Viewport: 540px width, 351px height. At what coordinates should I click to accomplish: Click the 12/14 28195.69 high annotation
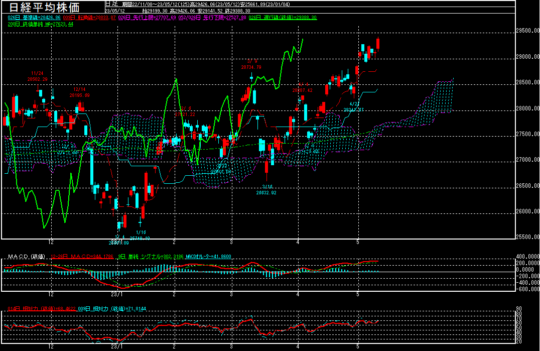[x=80, y=92]
